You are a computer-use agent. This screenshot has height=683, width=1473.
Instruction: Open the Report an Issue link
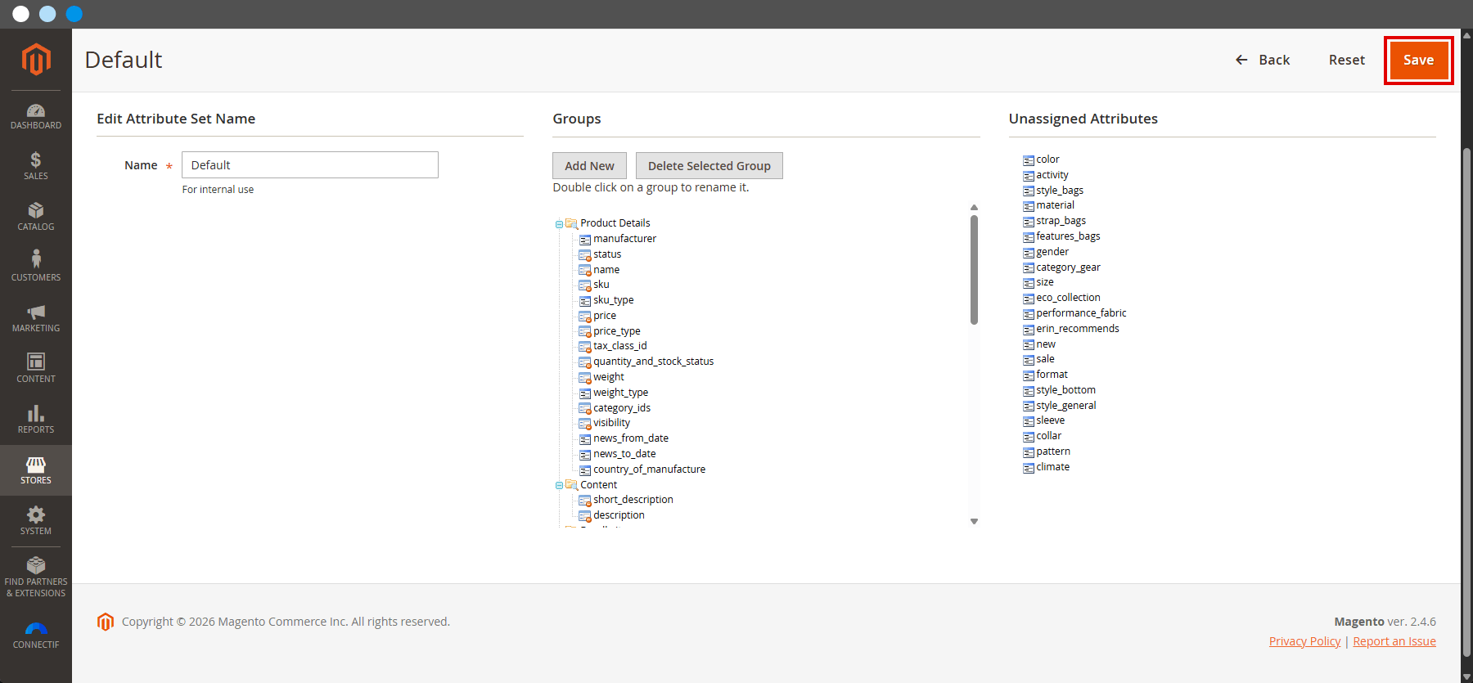pos(1394,641)
